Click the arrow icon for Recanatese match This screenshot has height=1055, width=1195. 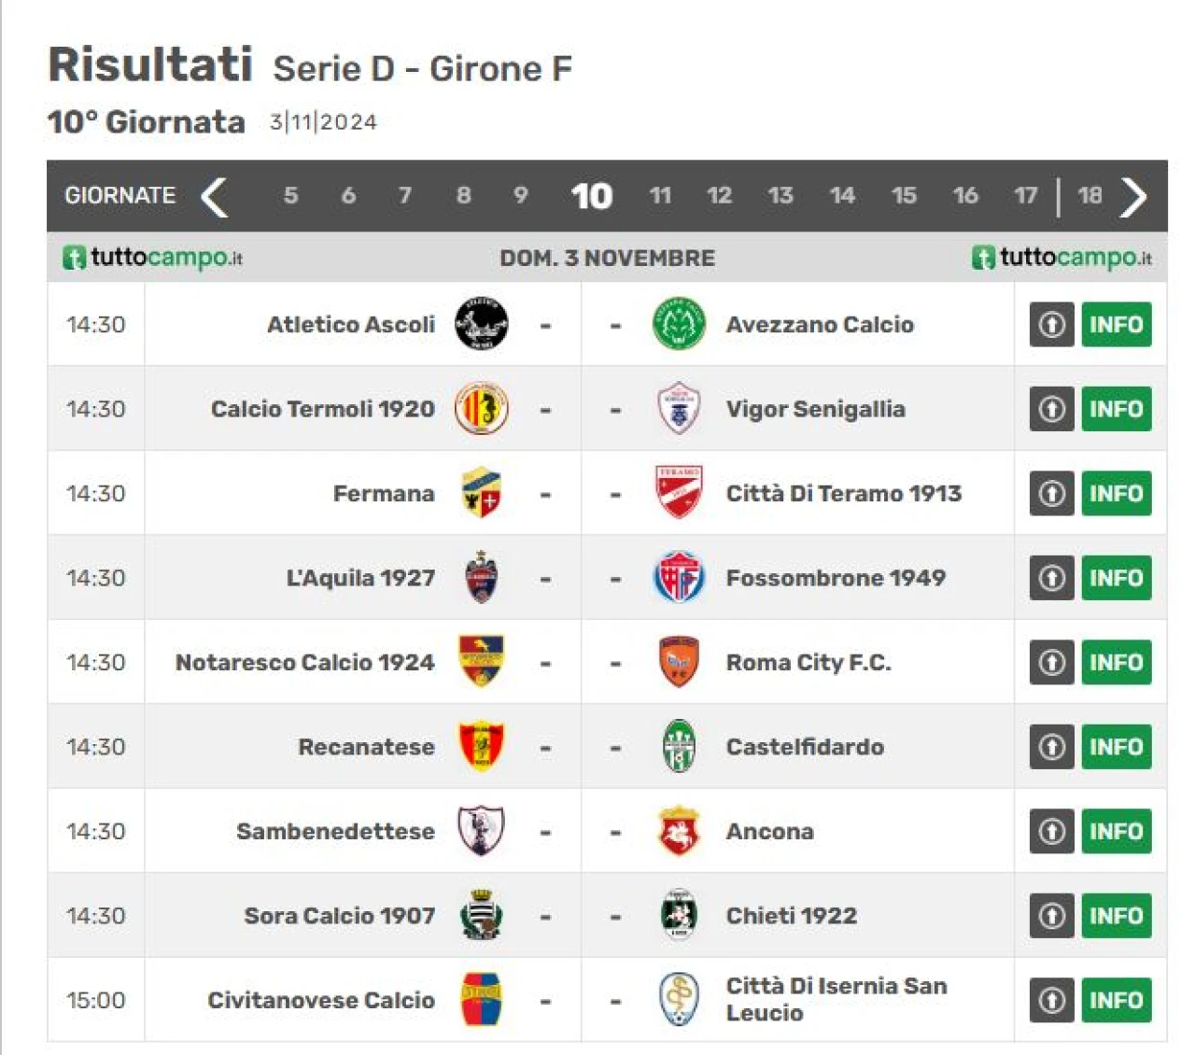1052,747
